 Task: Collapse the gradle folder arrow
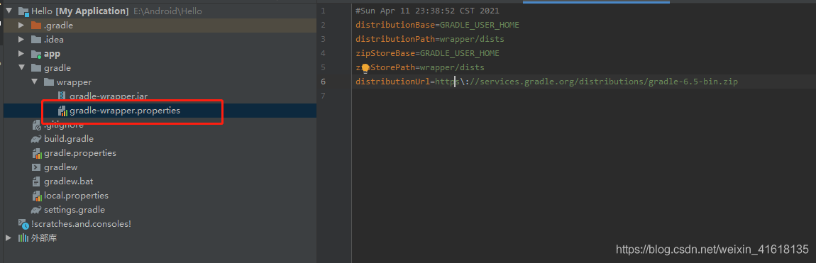(21, 67)
